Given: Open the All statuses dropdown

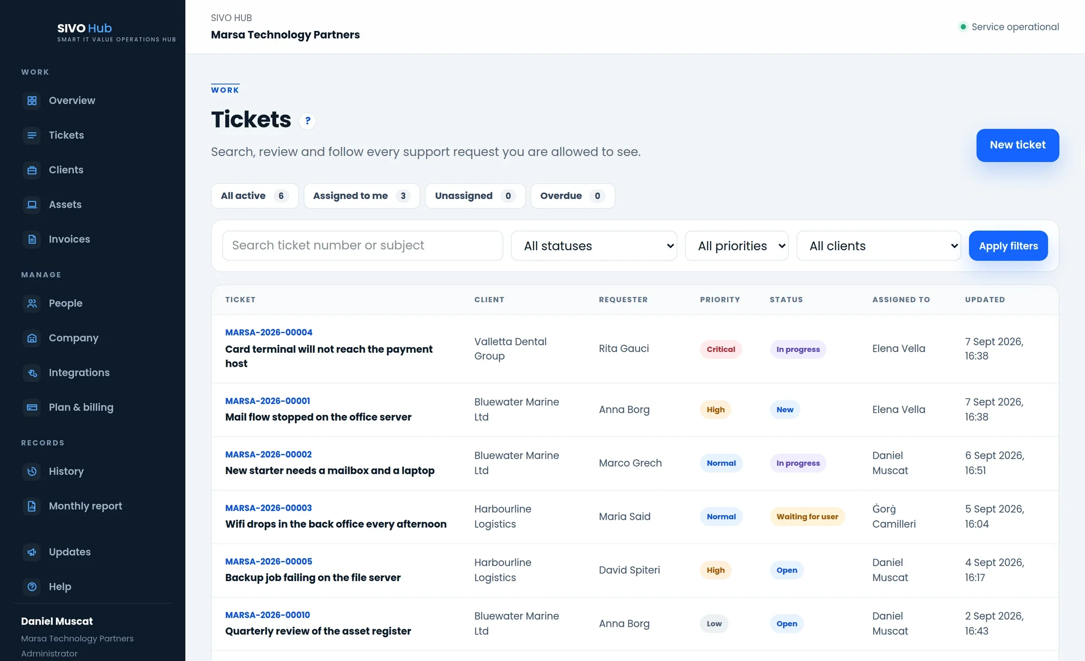Looking at the screenshot, I should [x=593, y=246].
